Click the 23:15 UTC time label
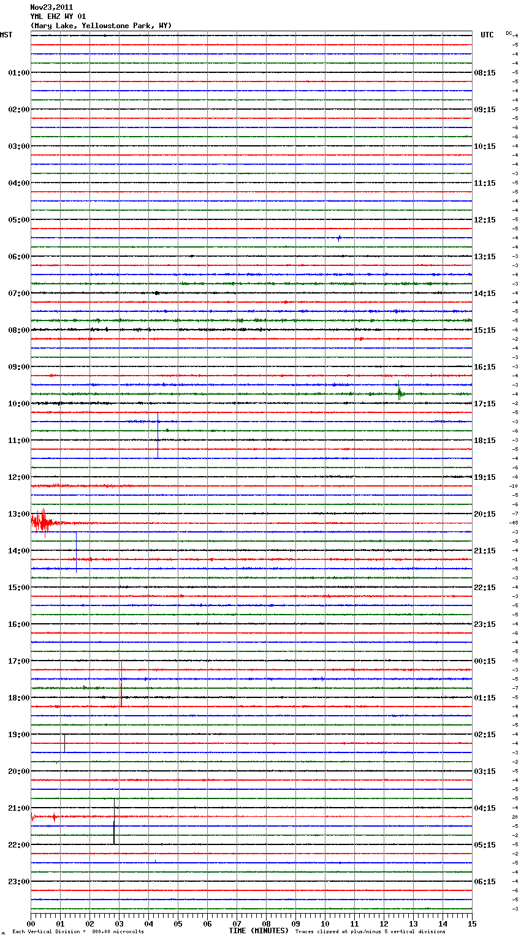521x940 pixels. pos(485,624)
